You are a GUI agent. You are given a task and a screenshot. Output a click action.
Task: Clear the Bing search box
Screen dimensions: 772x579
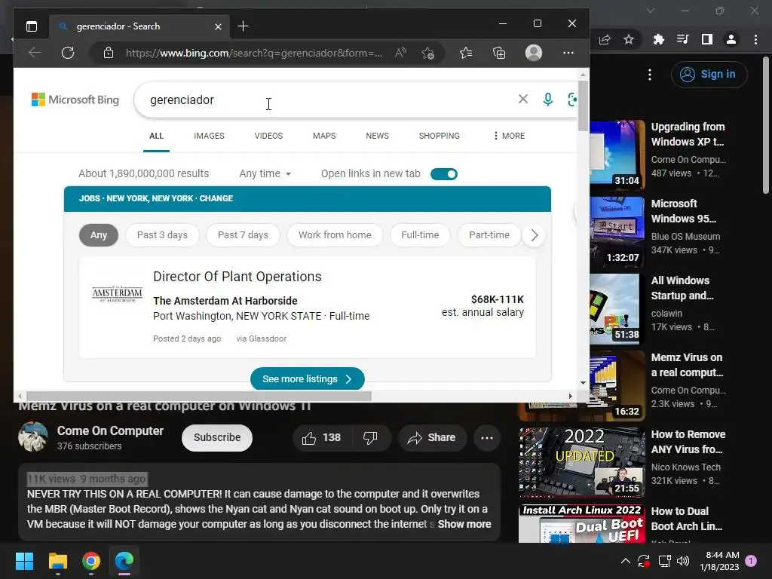click(523, 99)
